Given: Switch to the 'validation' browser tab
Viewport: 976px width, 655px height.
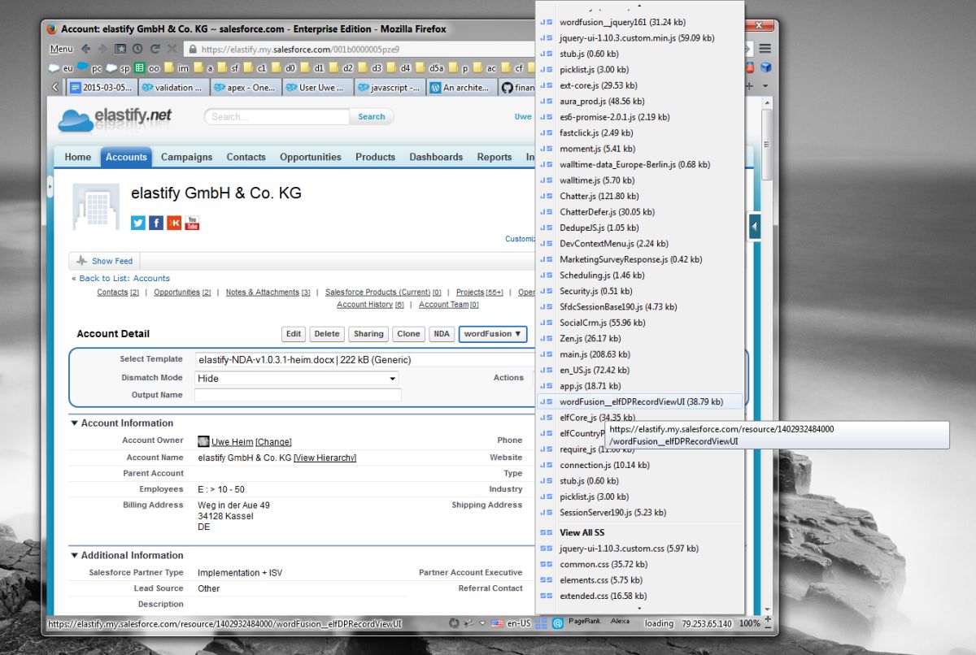Looking at the screenshot, I should click(x=173, y=87).
